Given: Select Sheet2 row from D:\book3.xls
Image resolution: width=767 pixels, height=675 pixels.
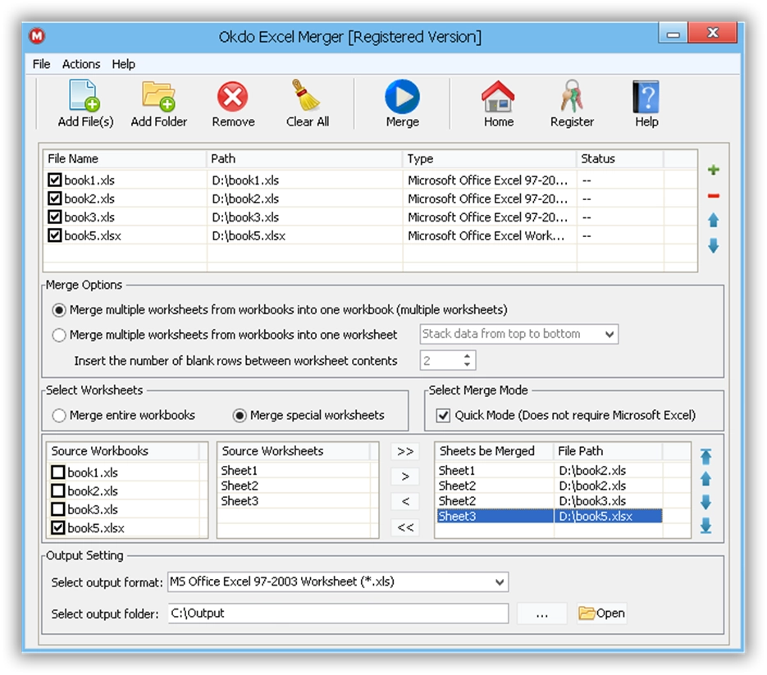Looking at the screenshot, I should [549, 501].
